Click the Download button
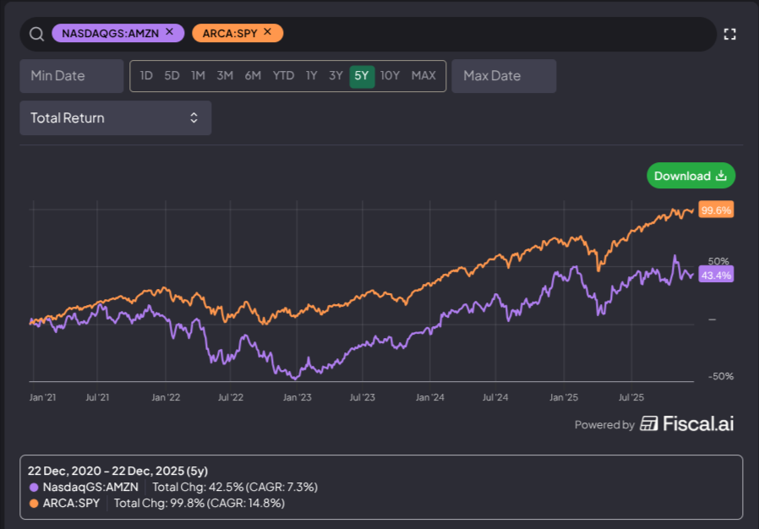 tap(691, 175)
